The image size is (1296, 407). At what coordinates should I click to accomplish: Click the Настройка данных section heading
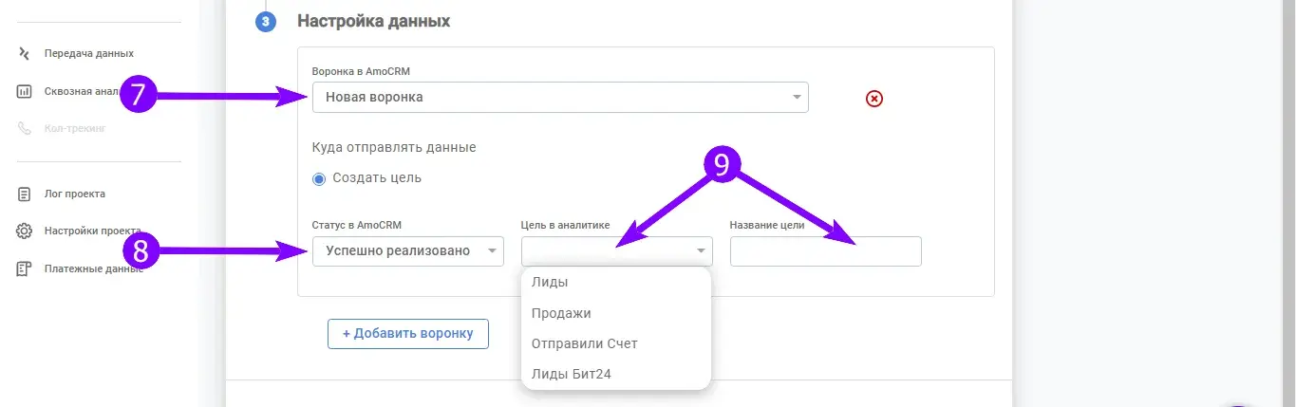(x=374, y=21)
